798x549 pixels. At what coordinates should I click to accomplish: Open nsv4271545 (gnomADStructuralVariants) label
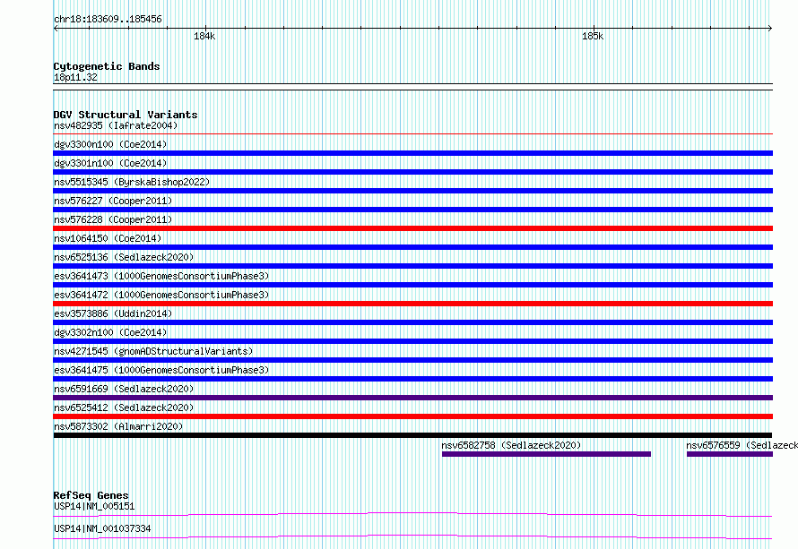[x=153, y=351]
